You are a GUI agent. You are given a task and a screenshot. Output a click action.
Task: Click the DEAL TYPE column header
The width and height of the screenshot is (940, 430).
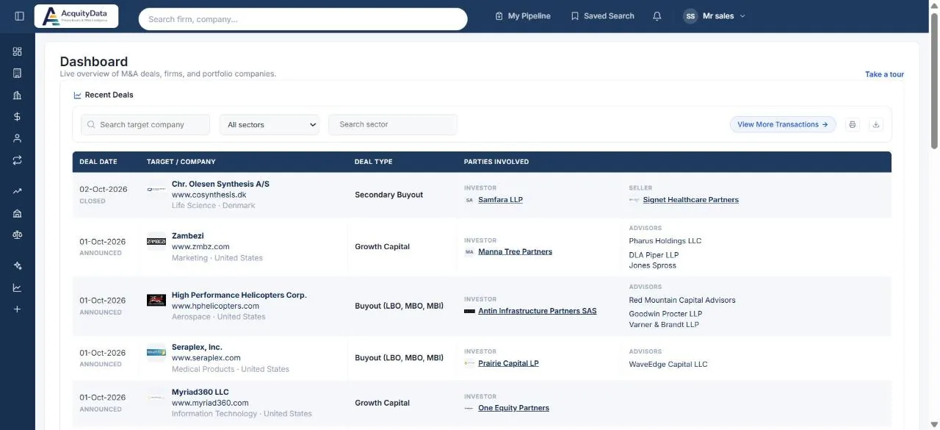374,162
